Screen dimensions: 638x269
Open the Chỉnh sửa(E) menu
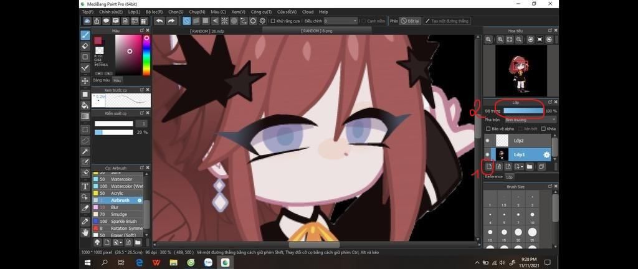pyautogui.click(x=111, y=12)
